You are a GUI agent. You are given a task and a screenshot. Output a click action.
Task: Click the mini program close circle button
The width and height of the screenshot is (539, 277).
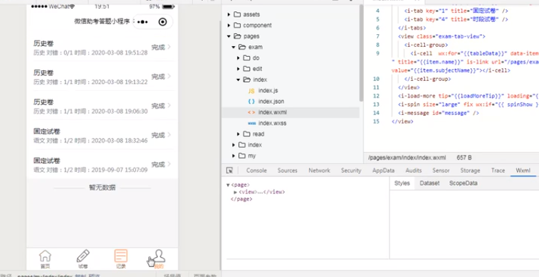162,22
